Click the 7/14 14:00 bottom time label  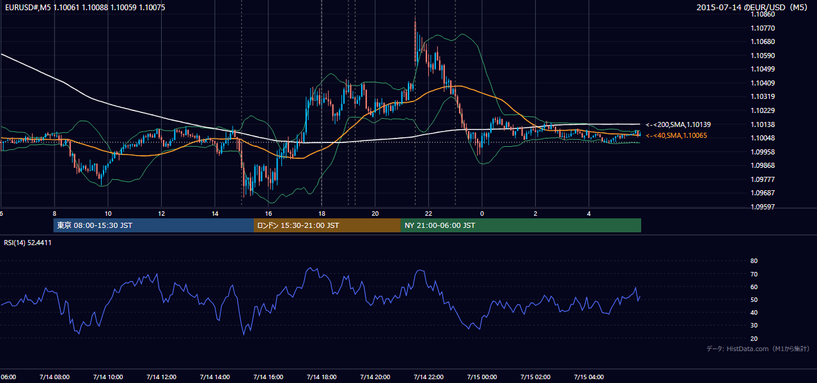pyautogui.click(x=214, y=377)
